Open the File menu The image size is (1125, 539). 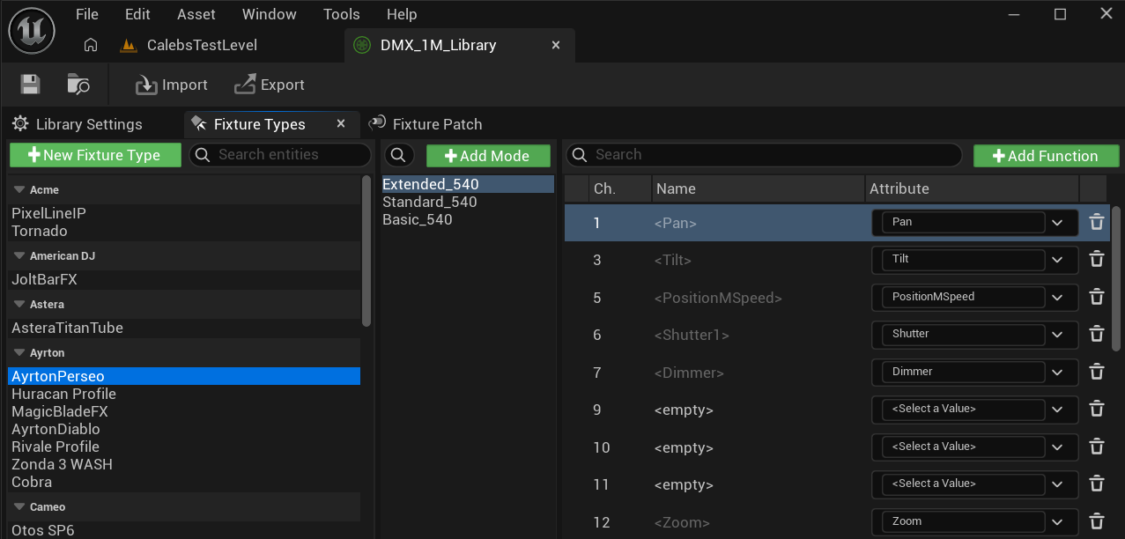click(87, 14)
